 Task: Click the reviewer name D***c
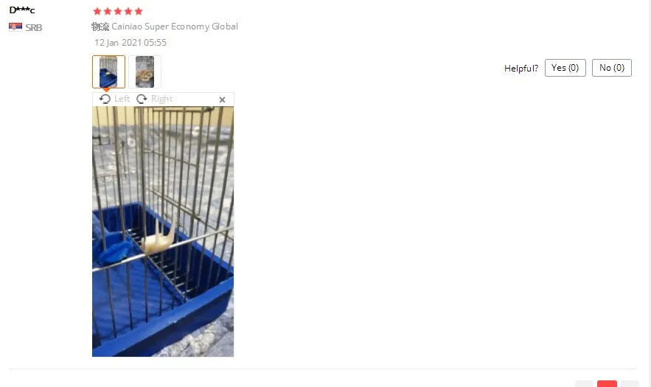22,10
